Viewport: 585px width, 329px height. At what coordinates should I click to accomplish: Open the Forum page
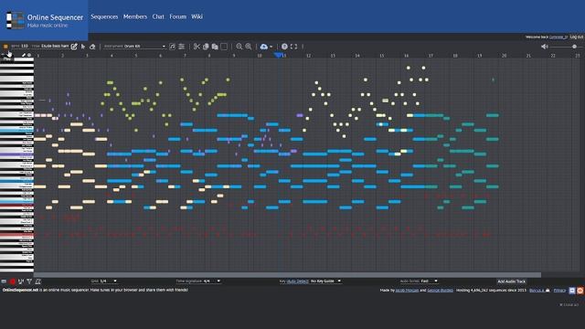pyautogui.click(x=178, y=16)
